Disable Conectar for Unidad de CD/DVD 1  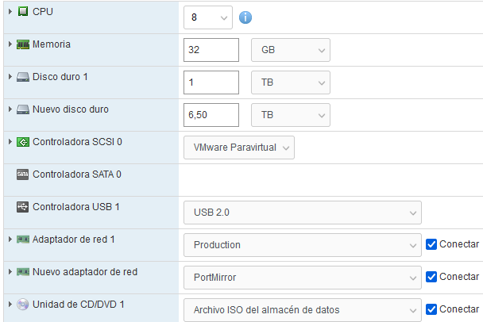pyautogui.click(x=431, y=309)
